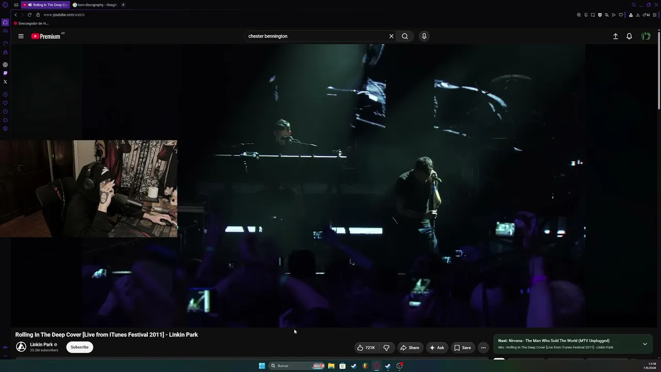661x372 pixels.
Task: Toggle the ad blocker shield icon
Action: (x=600, y=14)
